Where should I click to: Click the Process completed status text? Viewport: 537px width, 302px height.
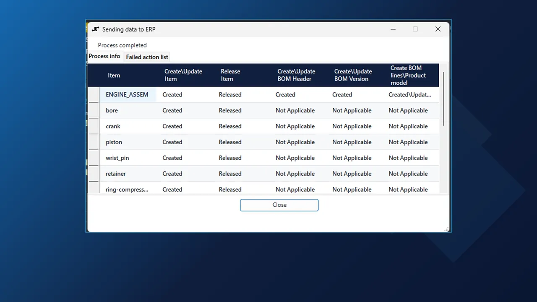122,45
